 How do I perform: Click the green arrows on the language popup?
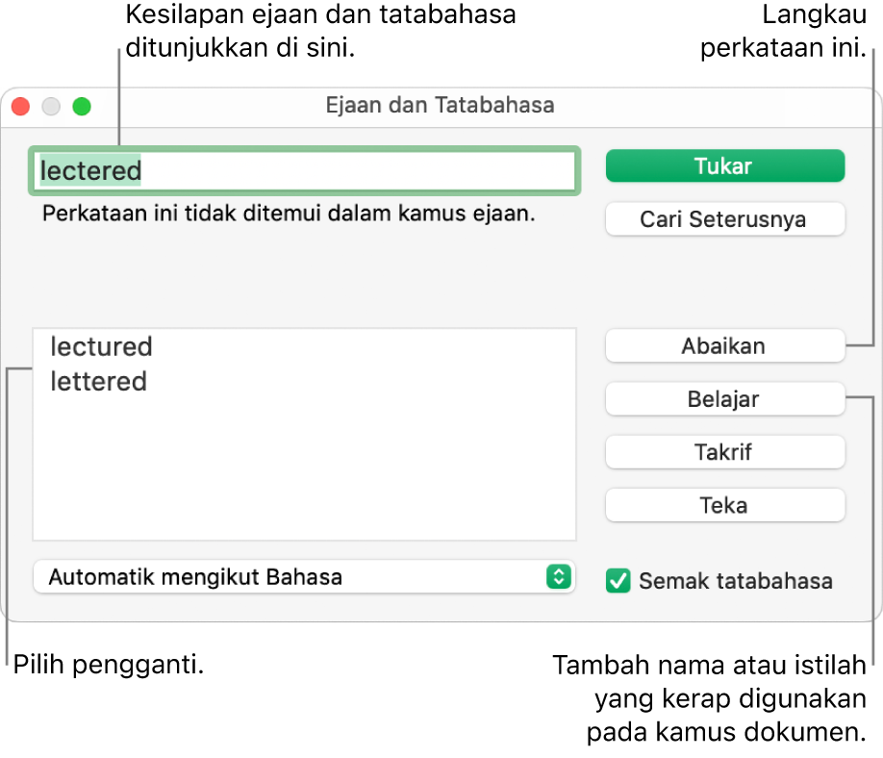coord(558,577)
